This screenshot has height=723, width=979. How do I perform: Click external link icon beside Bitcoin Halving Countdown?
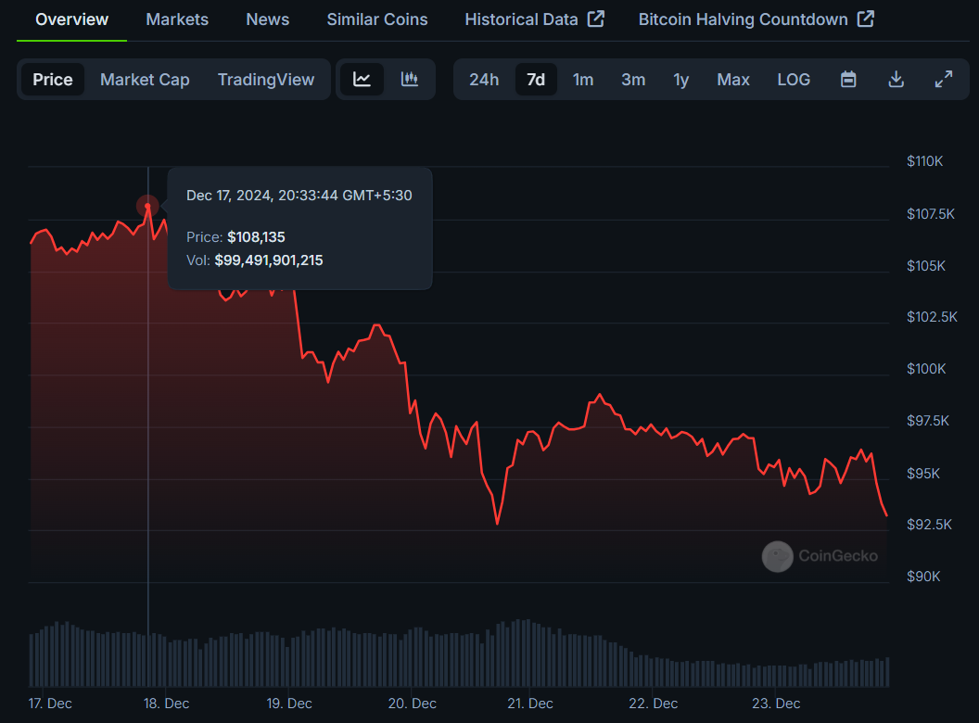point(866,19)
